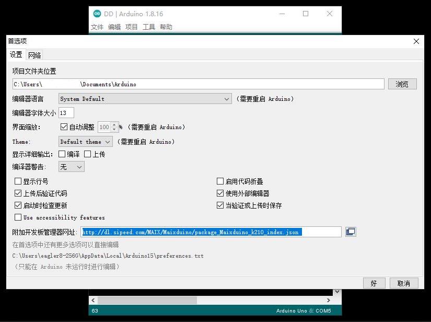Toggle the 自动调整 auto-scale checkbox
The image size is (431, 322).
[64, 127]
